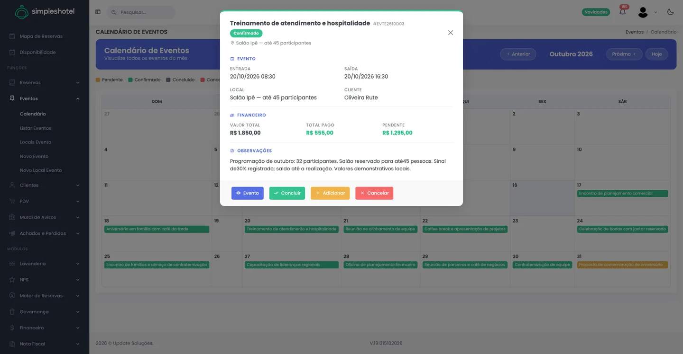Open Calendário in the Eventos submenu
The image size is (683, 354).
[33, 114]
